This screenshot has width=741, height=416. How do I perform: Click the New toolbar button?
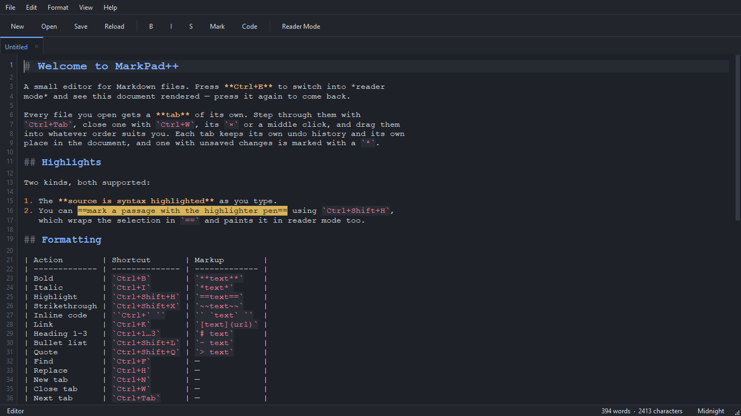coord(17,27)
